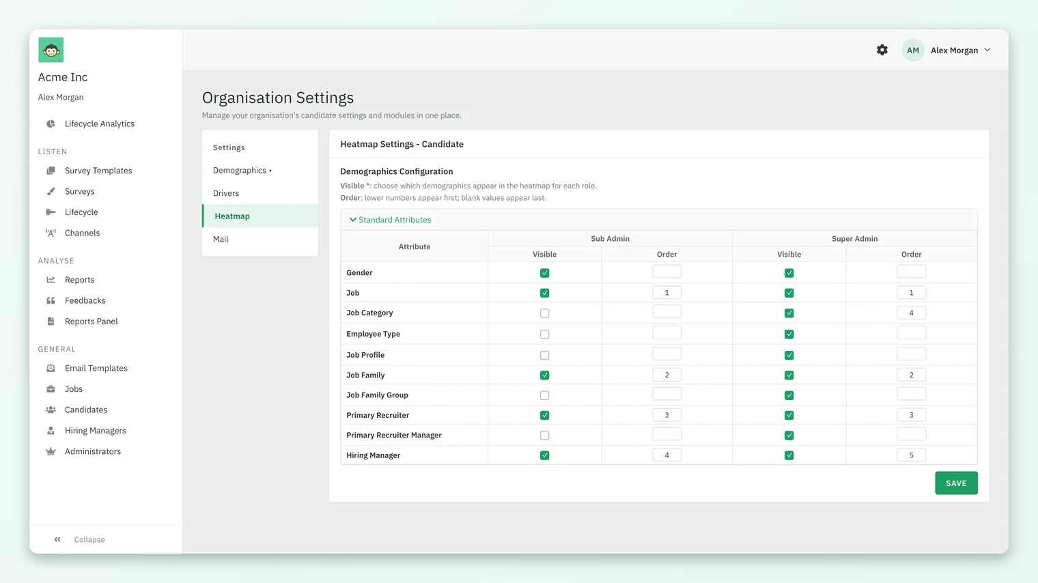Image resolution: width=1038 pixels, height=583 pixels.
Task: Click the Administrators crown icon
Action: point(51,451)
